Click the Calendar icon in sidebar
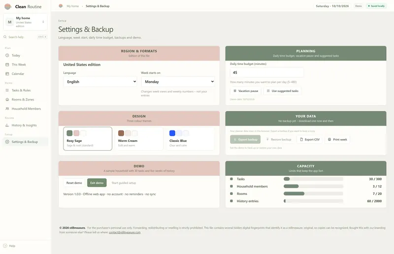This screenshot has height=254, width=394. coord(7,74)
